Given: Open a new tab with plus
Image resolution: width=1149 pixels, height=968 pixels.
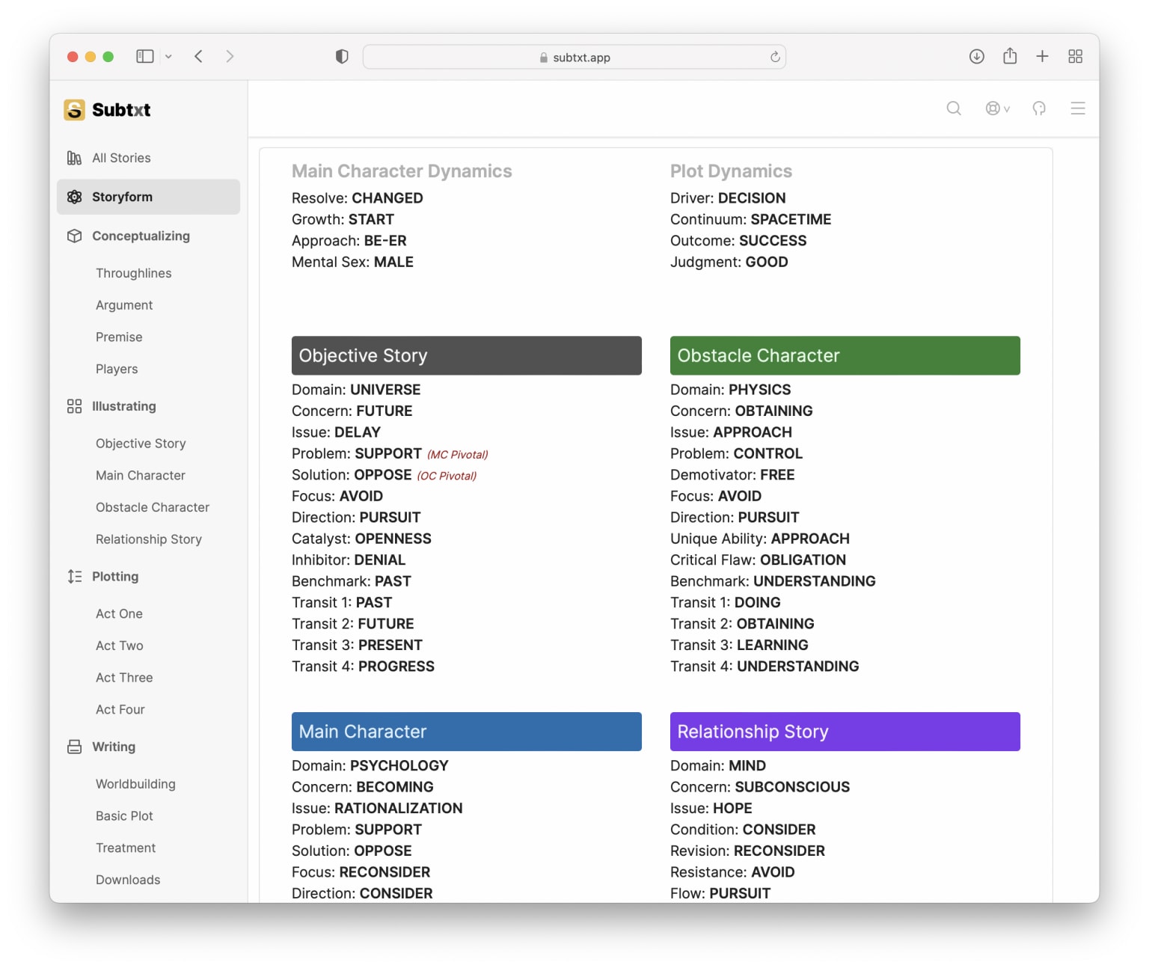Looking at the screenshot, I should [1042, 56].
